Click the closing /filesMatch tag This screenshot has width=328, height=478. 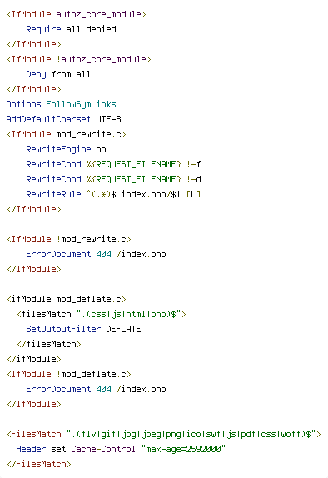(49, 344)
